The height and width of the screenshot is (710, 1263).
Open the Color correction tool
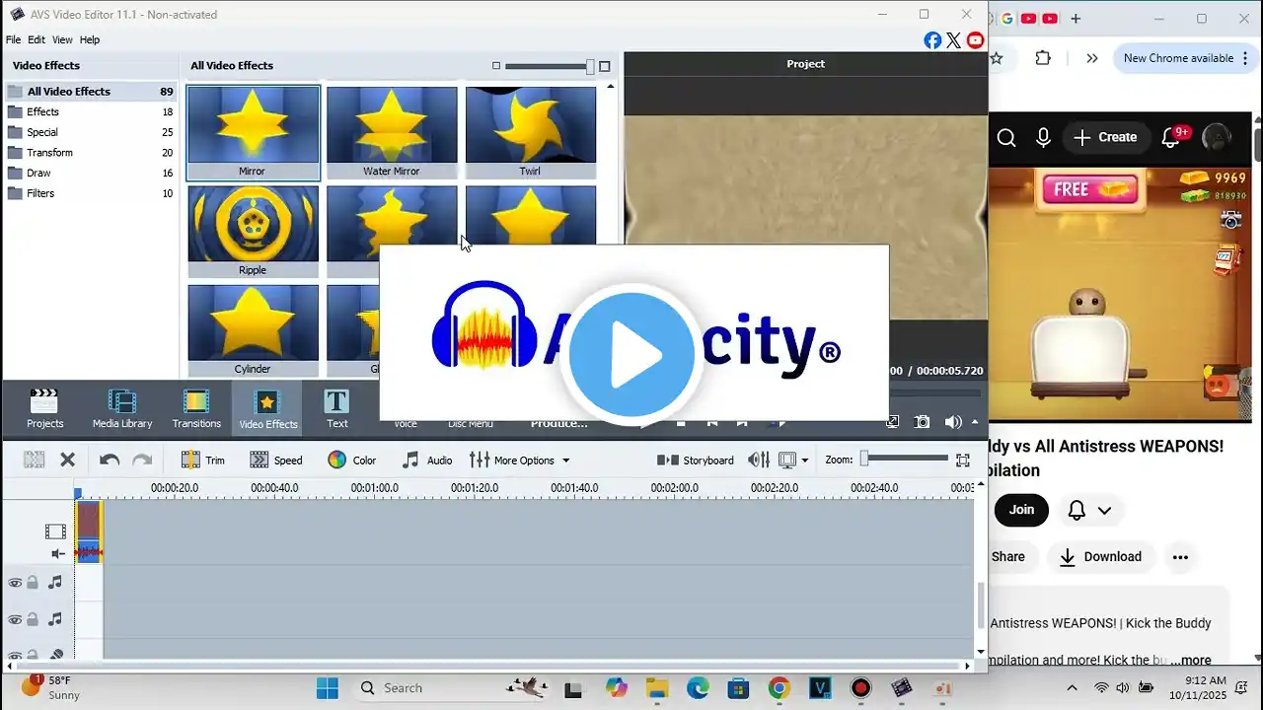pos(352,460)
